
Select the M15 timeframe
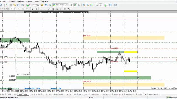click(4, 9)
